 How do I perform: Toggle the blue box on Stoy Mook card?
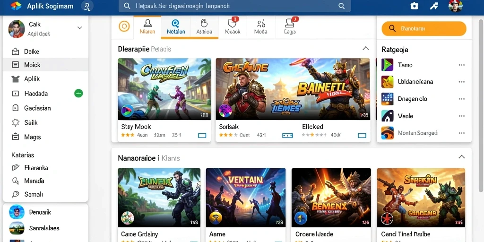click(x=202, y=135)
